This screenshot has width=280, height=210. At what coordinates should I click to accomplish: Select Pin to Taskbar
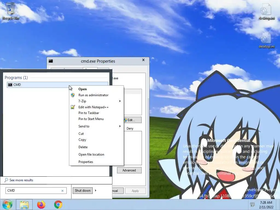click(97, 113)
